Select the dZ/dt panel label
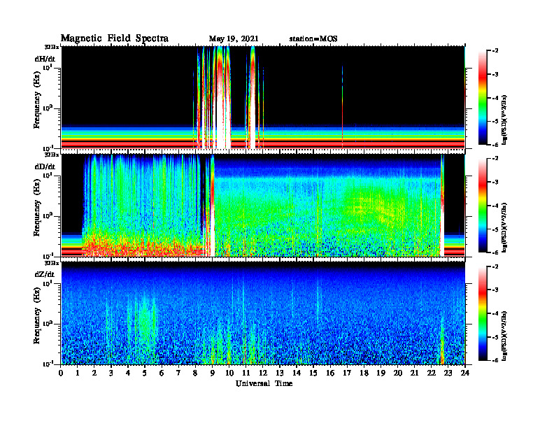Screen dimensions: 554x428 [x=45, y=274]
